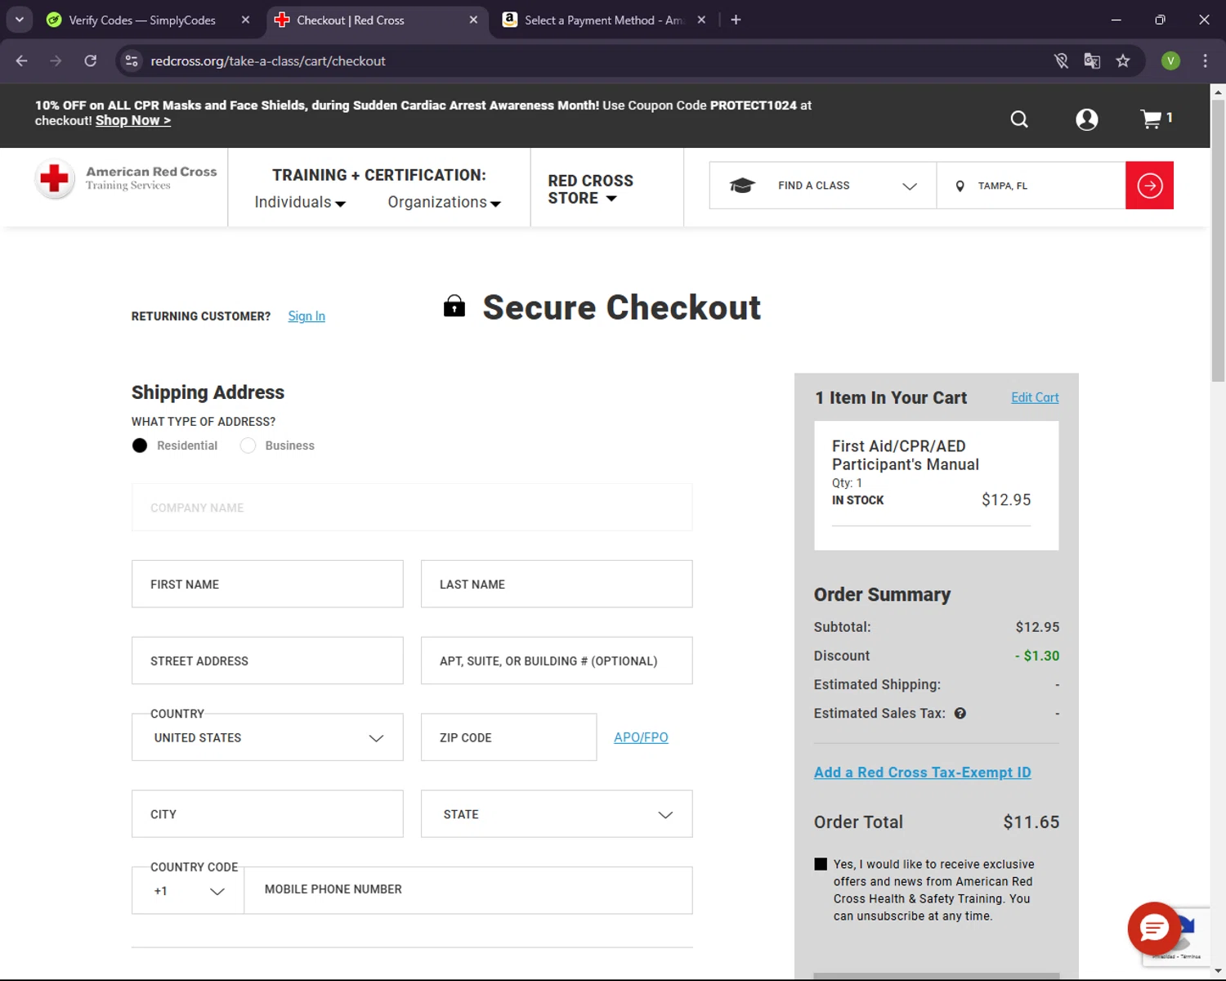Image resolution: width=1226 pixels, height=981 pixels.
Task: Click the tracking protection icon in address bar
Action: (x=1061, y=60)
